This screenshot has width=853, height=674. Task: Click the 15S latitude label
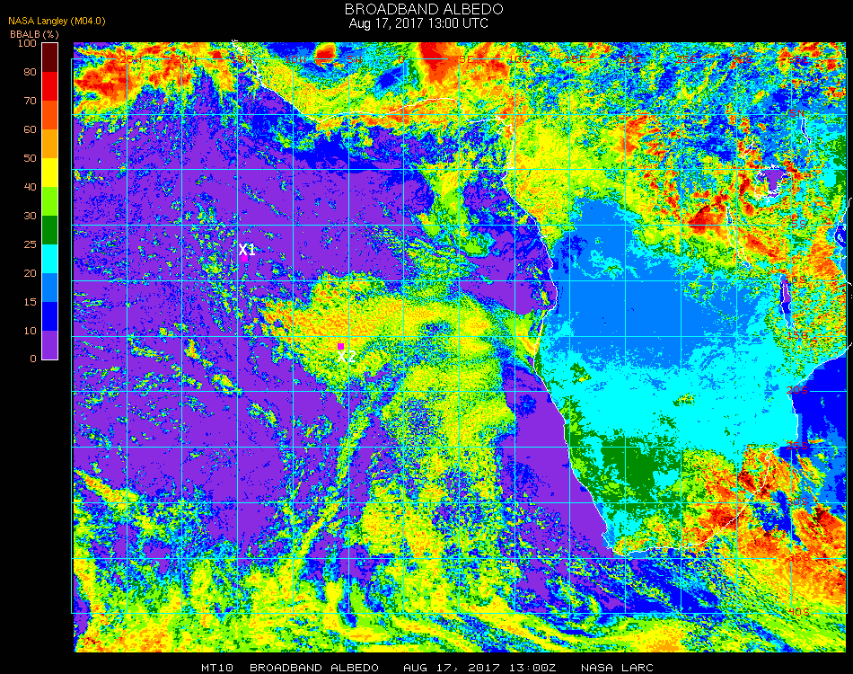point(798,335)
